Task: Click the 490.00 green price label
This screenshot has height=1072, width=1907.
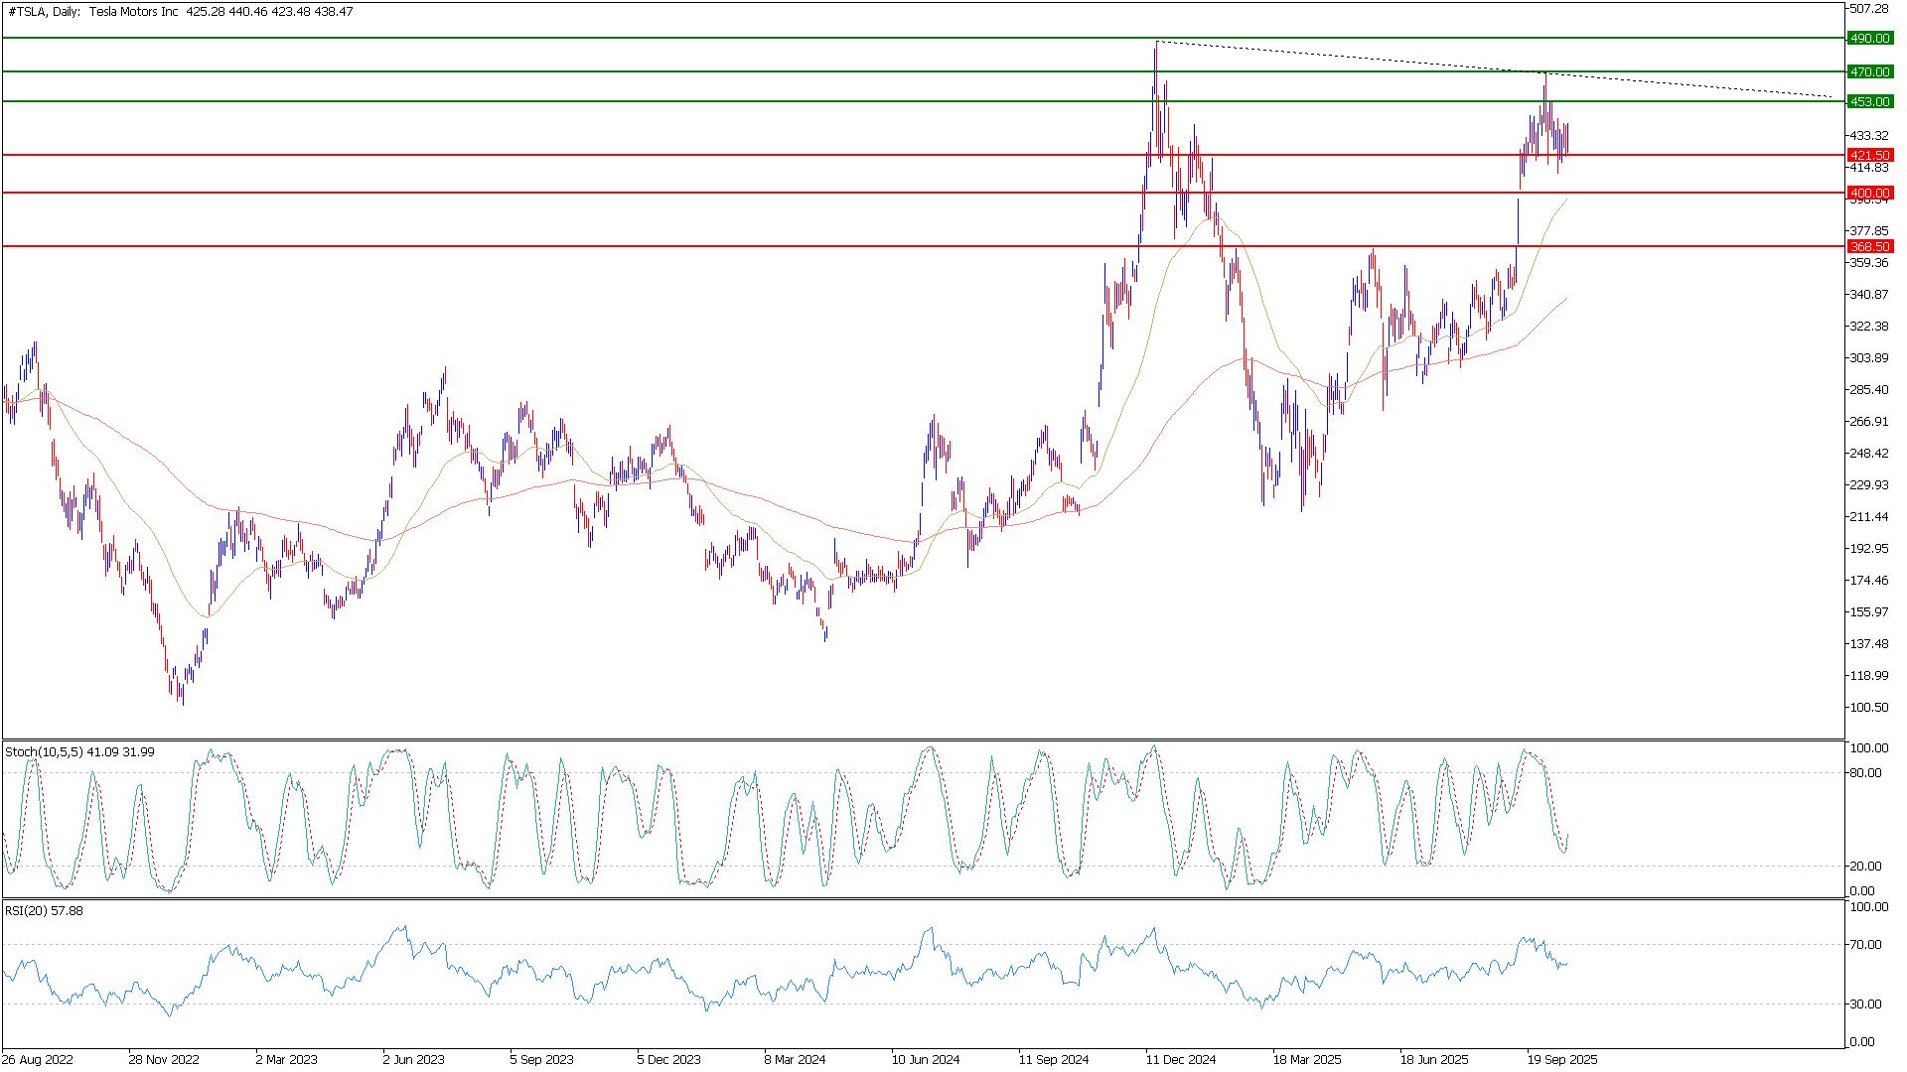Action: point(1868,39)
